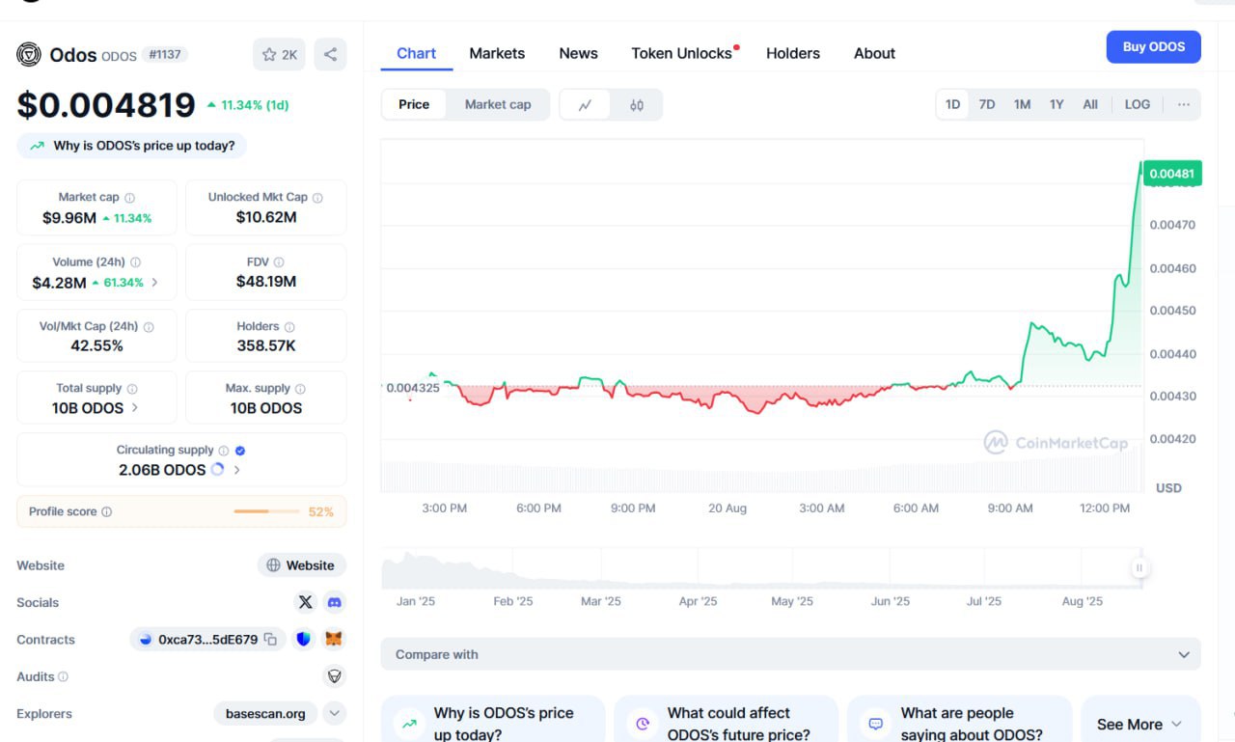
Task: Click the Profile score 52% progress bar
Action: (x=266, y=511)
